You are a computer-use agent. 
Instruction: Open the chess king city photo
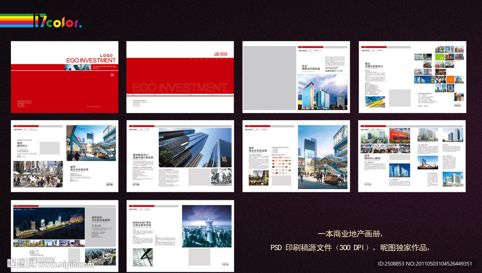click(x=207, y=227)
